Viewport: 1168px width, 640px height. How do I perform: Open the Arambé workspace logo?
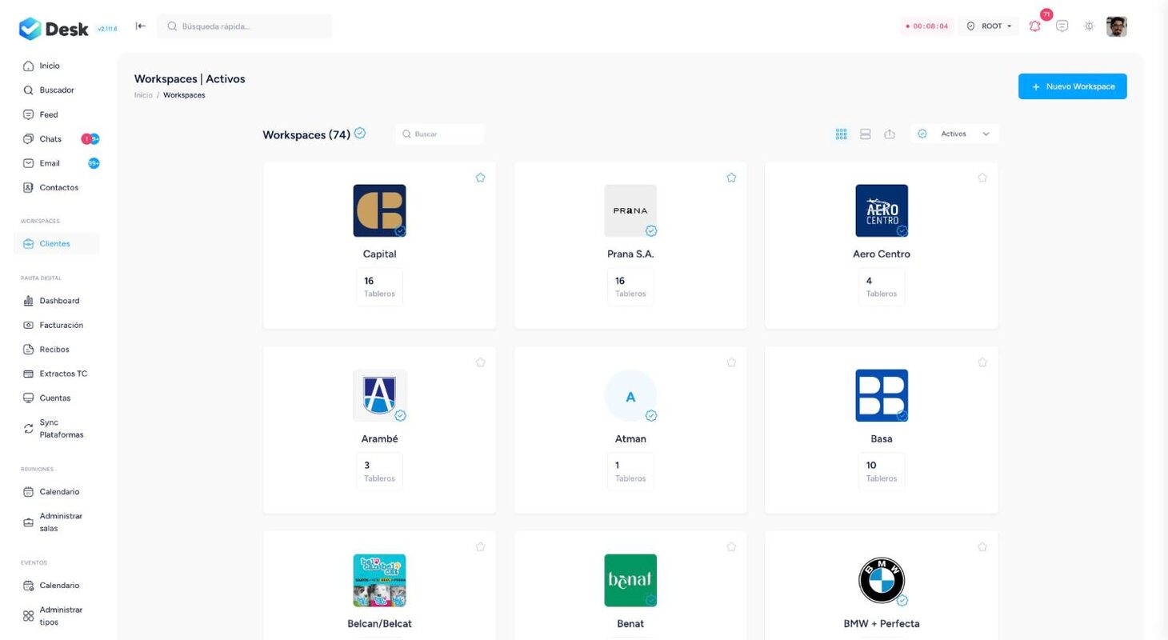(379, 395)
